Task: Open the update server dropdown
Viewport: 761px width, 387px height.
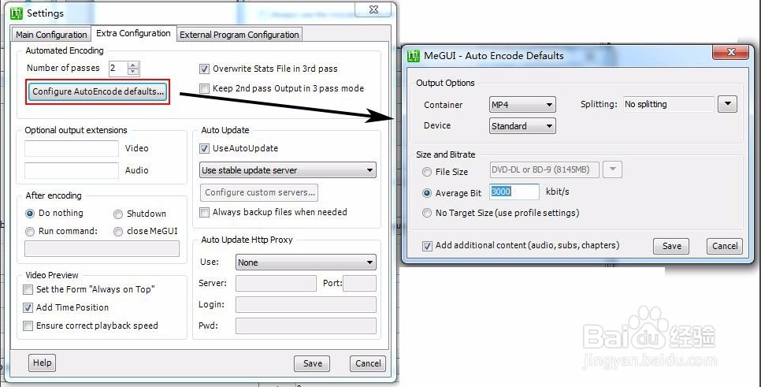Action: tap(288, 170)
